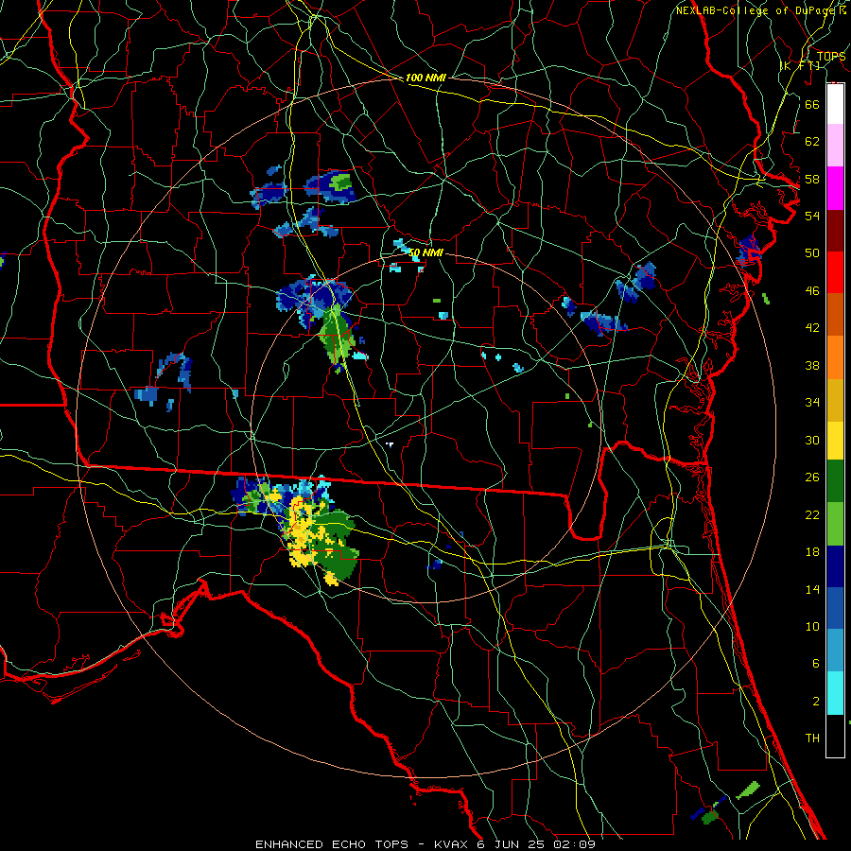The width and height of the screenshot is (851, 851).
Task: Click the legend value "30"
Action: (812, 440)
